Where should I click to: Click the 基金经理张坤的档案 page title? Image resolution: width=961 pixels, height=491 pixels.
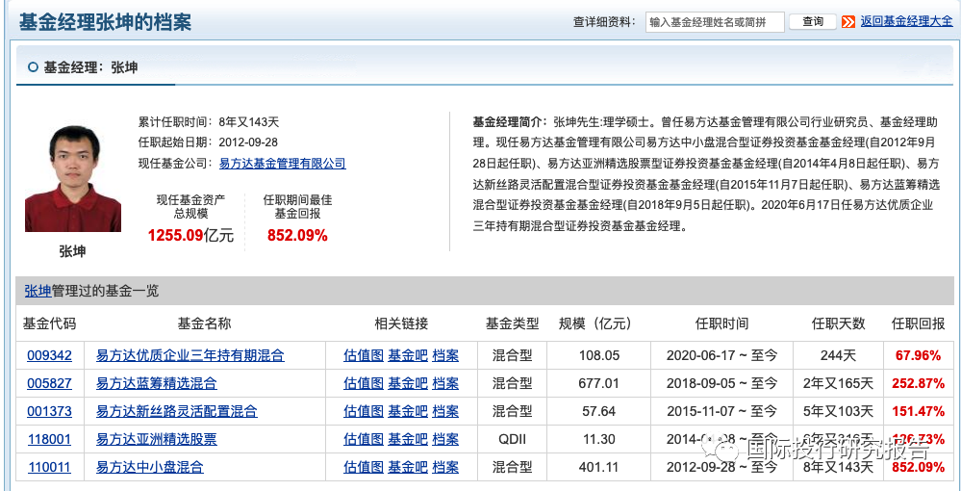tap(105, 22)
